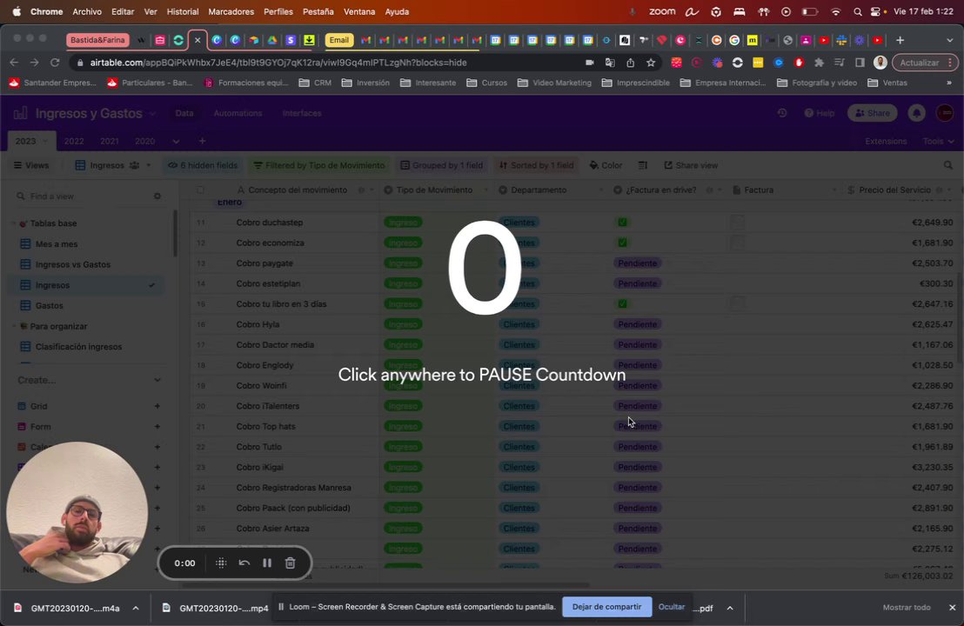Open Tipo de Movimiento column dropdown
Viewport: 964px width, 626px height.
485,190
